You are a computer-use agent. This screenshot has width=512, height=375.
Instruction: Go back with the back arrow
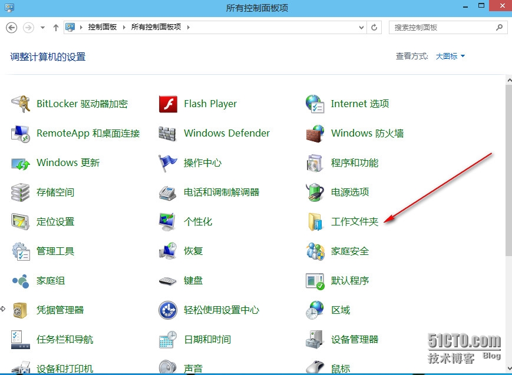[x=12, y=28]
